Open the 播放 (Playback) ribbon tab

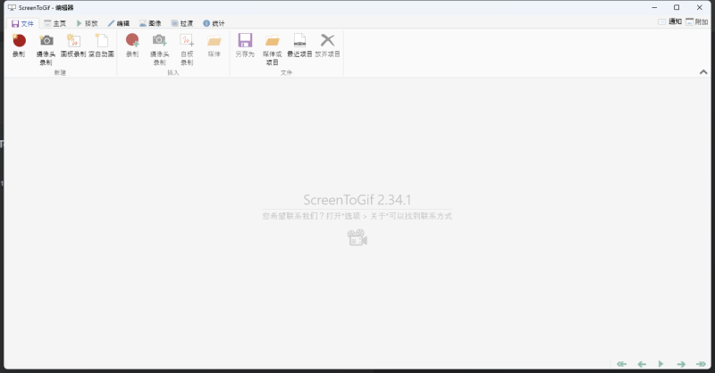87,22
